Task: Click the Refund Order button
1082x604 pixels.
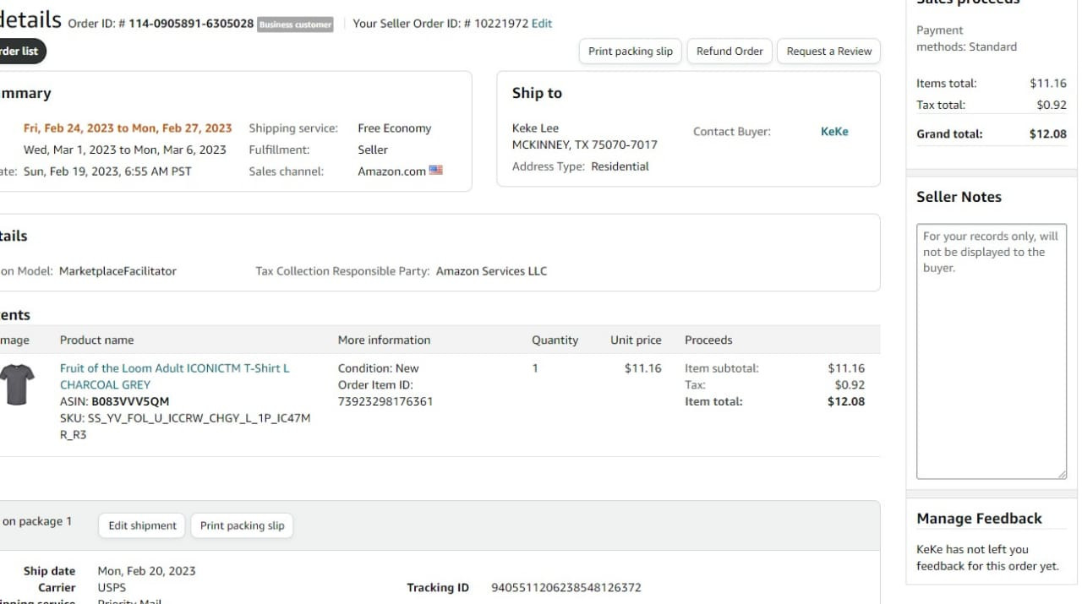Action: [730, 52]
